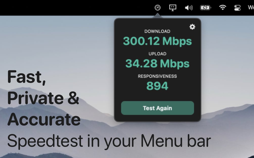Select the 34.28 Mbps upload result
Image resolution: width=254 pixels, height=158 pixels.
pos(157,64)
